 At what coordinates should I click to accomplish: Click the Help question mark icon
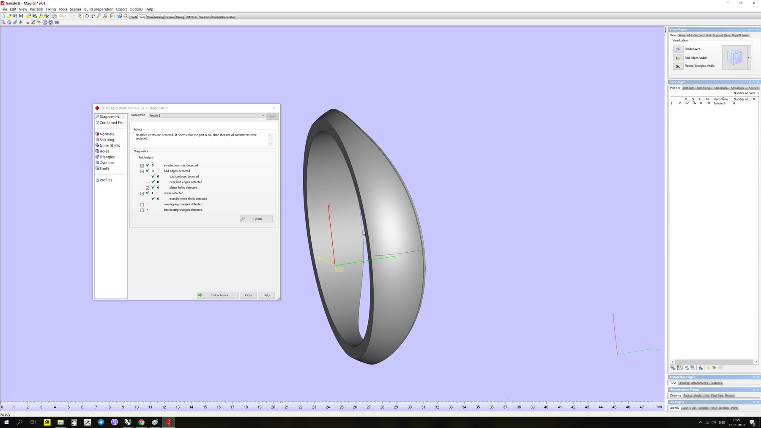[x=120, y=16]
